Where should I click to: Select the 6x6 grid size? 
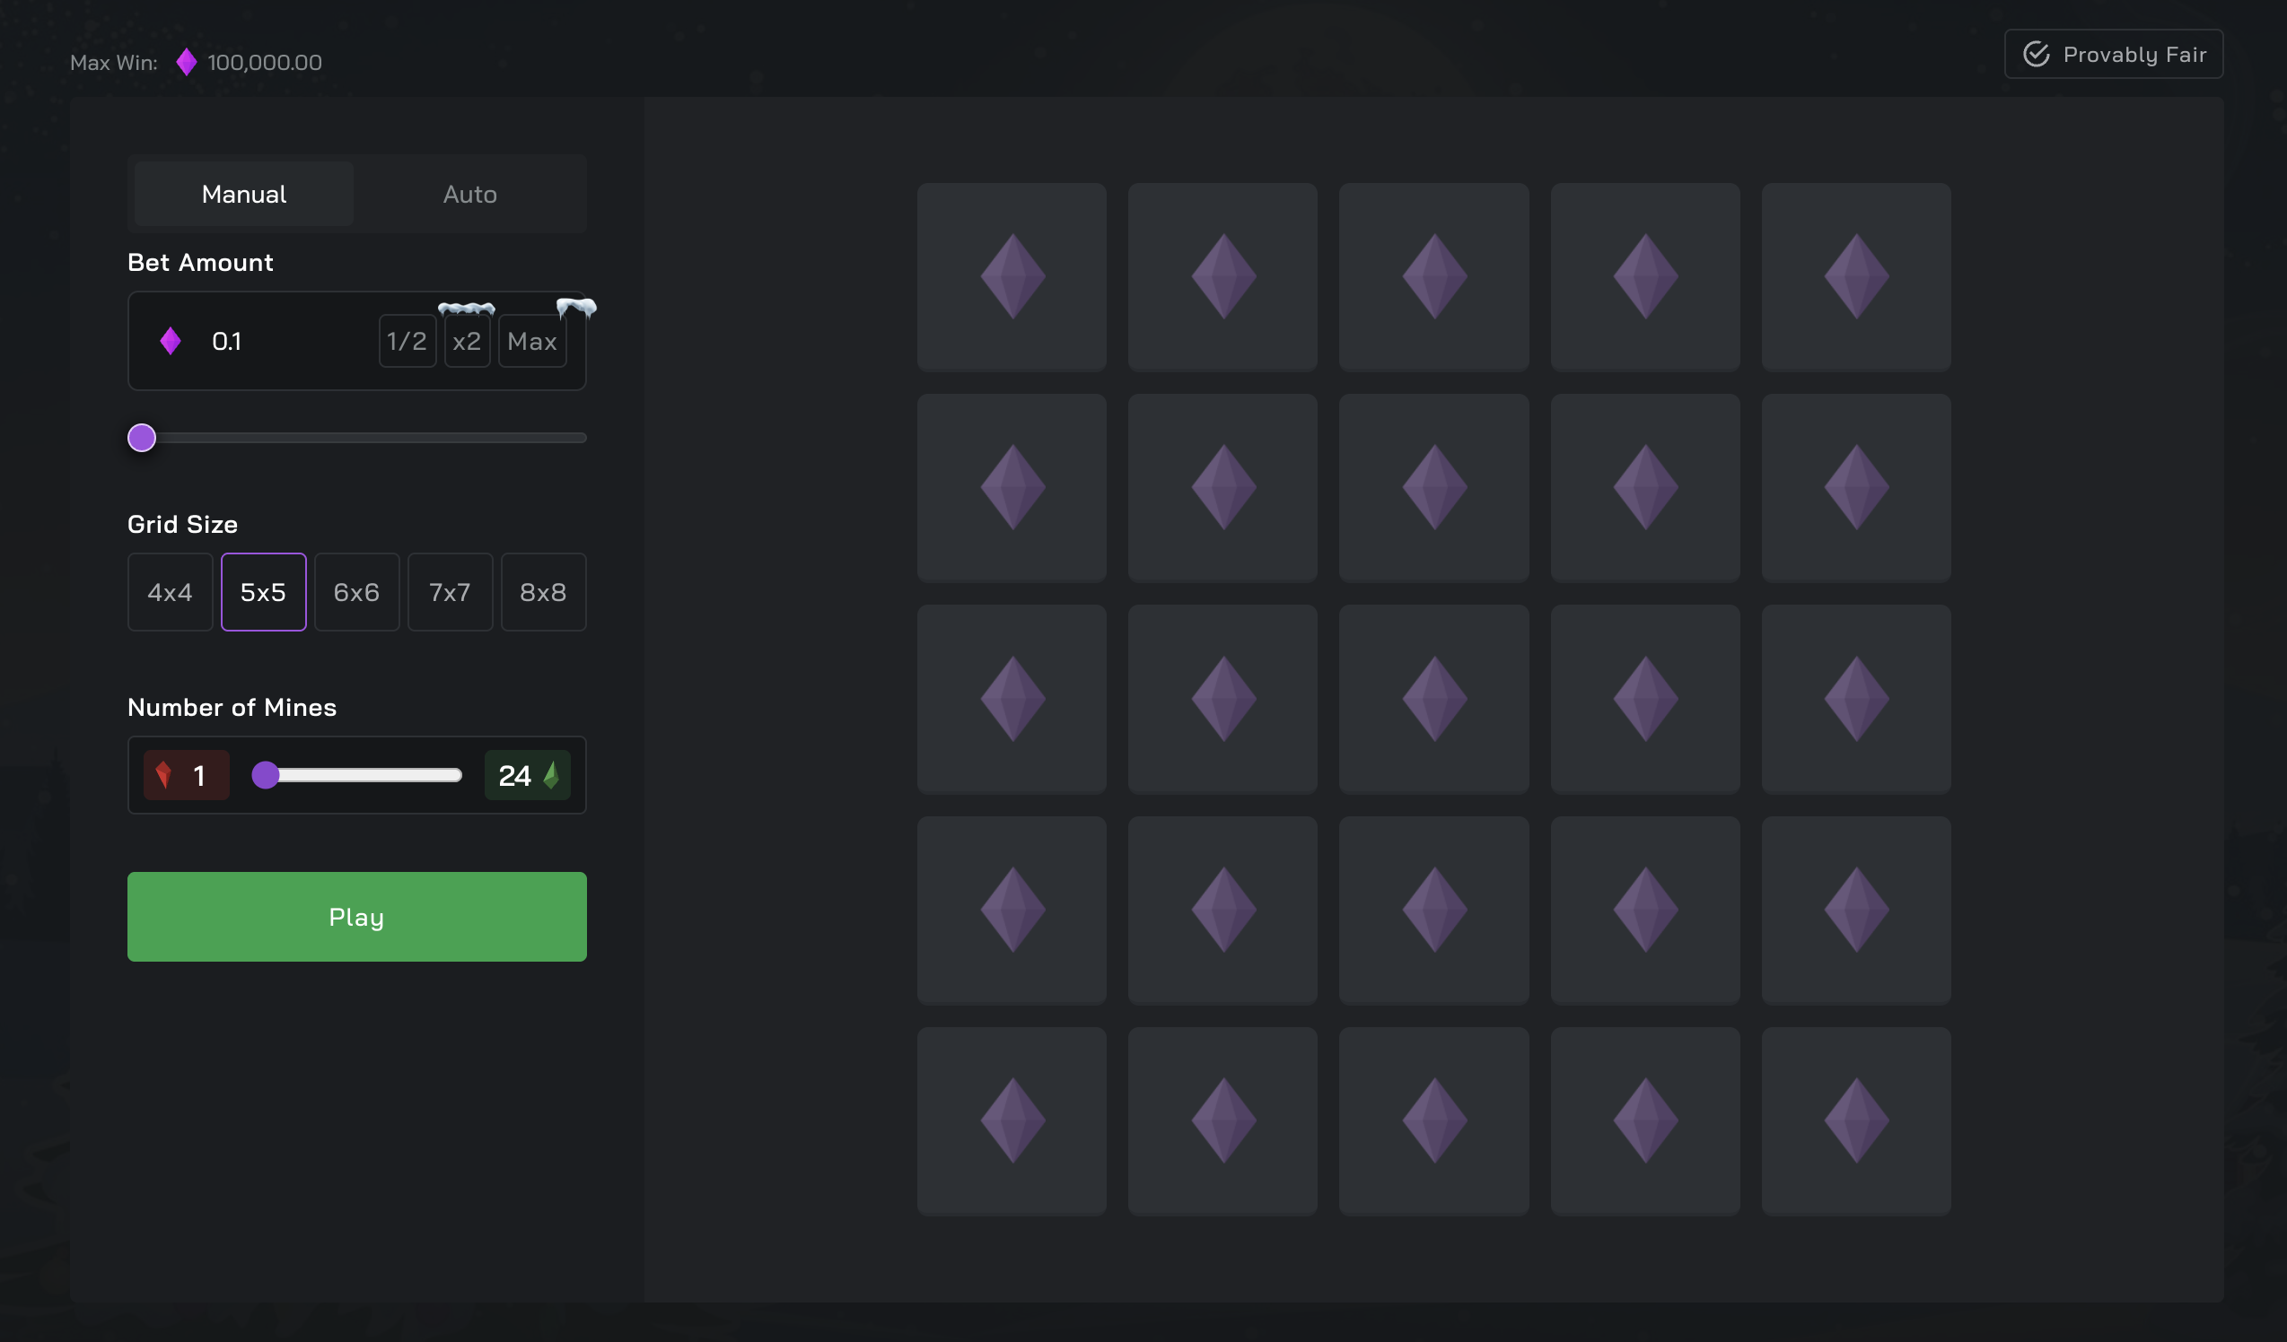[356, 592]
